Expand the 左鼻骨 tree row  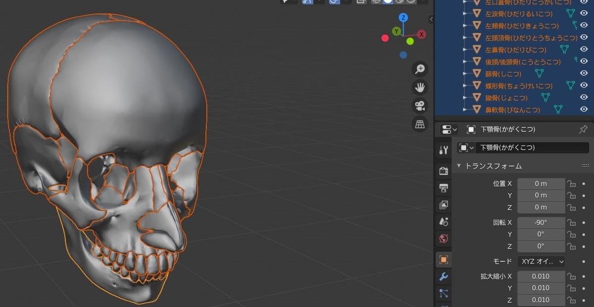coord(465,49)
